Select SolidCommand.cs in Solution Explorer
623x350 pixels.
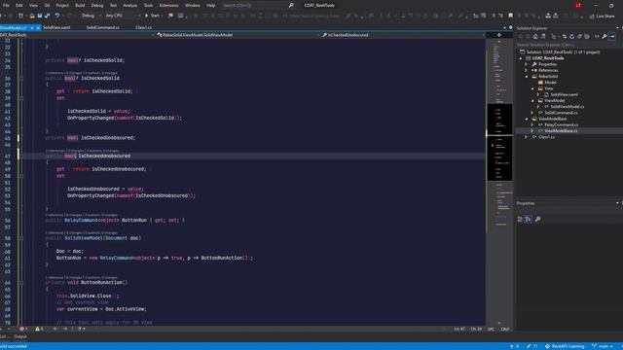click(561, 113)
